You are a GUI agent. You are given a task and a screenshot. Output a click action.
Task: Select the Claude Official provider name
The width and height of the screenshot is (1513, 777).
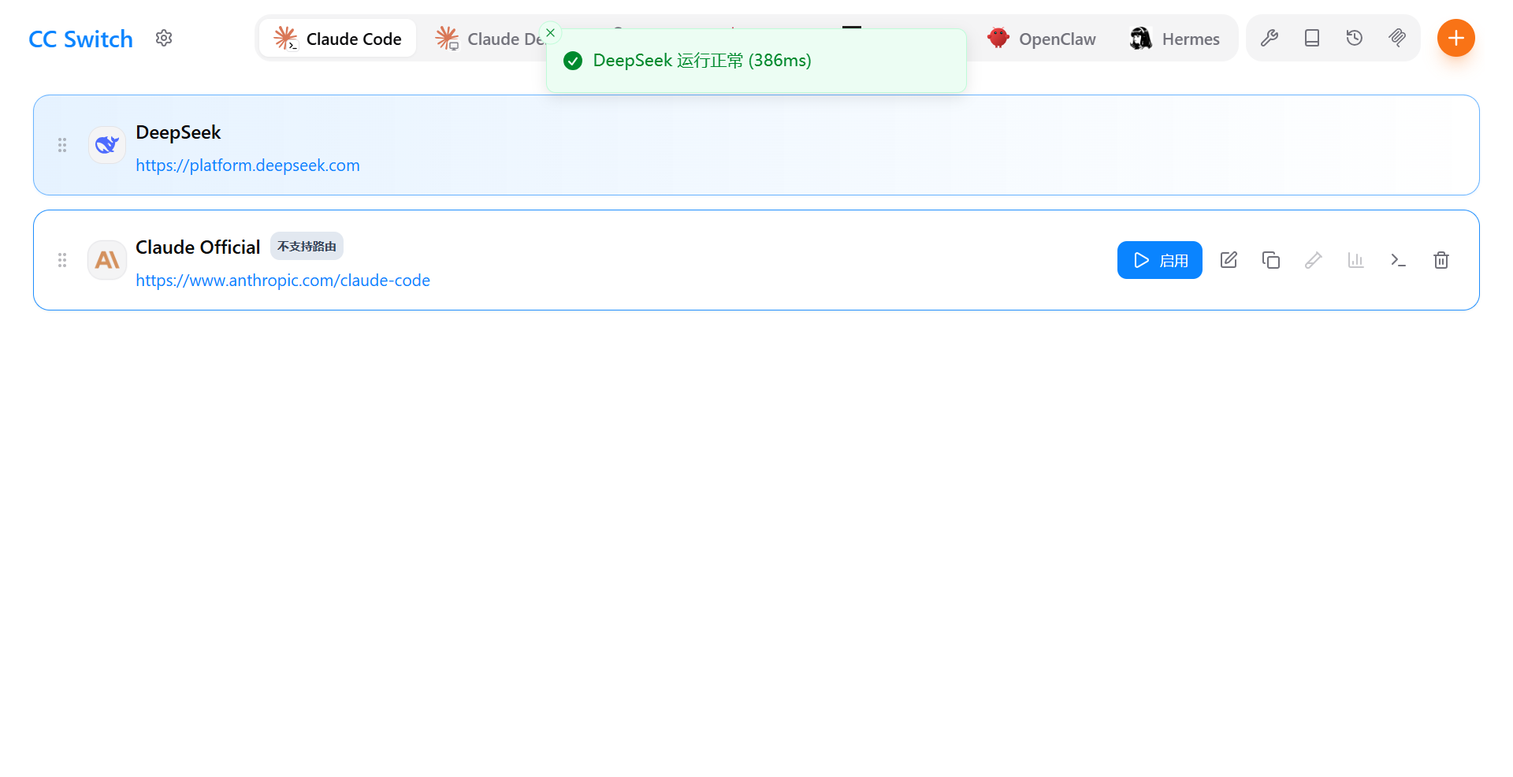tap(198, 247)
